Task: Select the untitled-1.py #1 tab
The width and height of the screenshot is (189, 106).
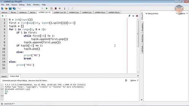Action: [x=45, y=12]
